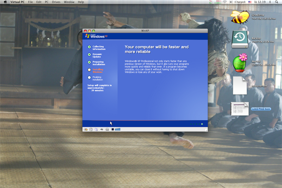Open the Apple menu
Screen dimensions: 282x188
coord(5,2)
